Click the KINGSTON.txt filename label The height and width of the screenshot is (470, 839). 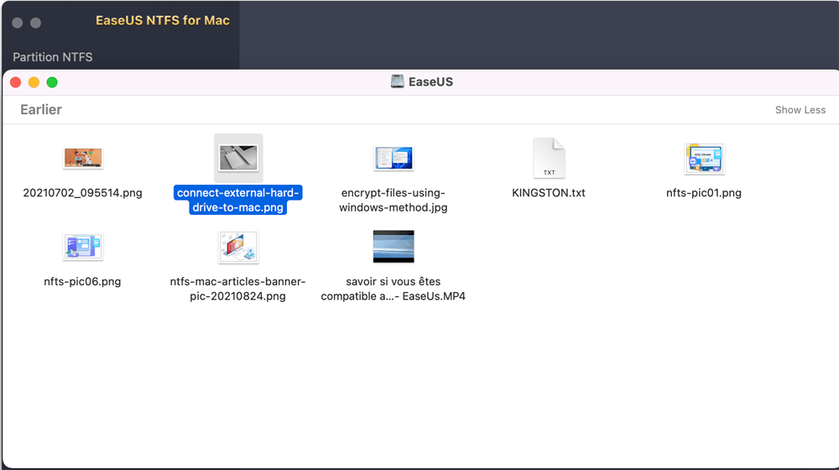point(549,193)
